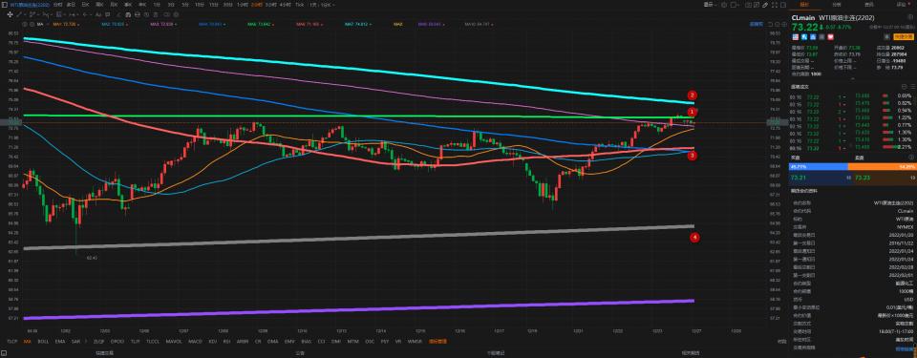Switch to the MACD indicator tab
Viewport: 917px width, 358px height.
[195, 341]
